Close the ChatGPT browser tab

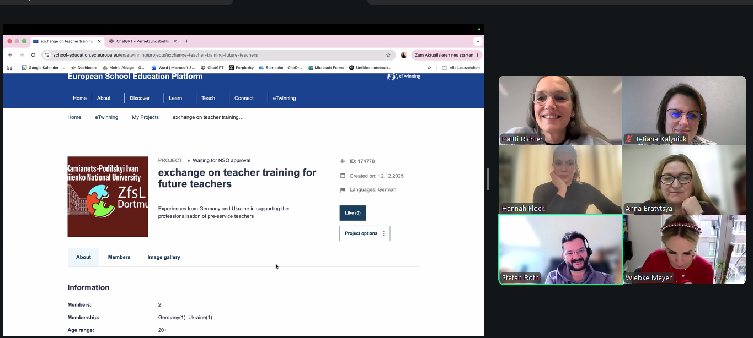pos(175,41)
